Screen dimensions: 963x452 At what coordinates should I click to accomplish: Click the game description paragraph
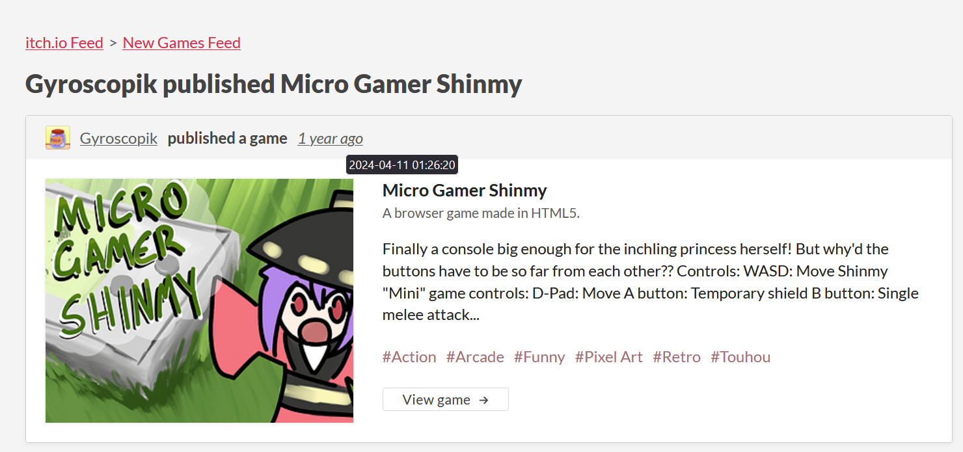pyautogui.click(x=650, y=282)
